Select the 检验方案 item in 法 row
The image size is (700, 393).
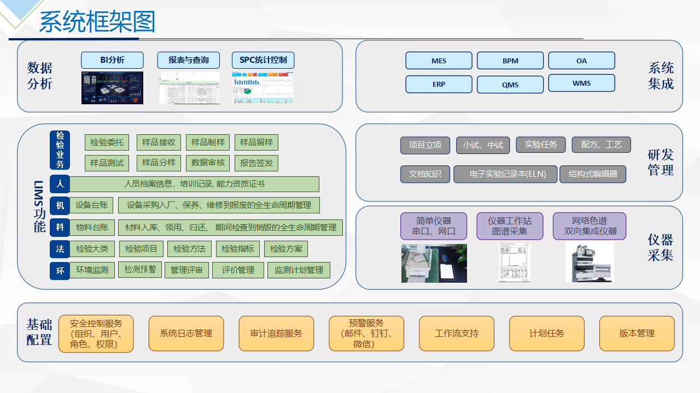coord(286,248)
